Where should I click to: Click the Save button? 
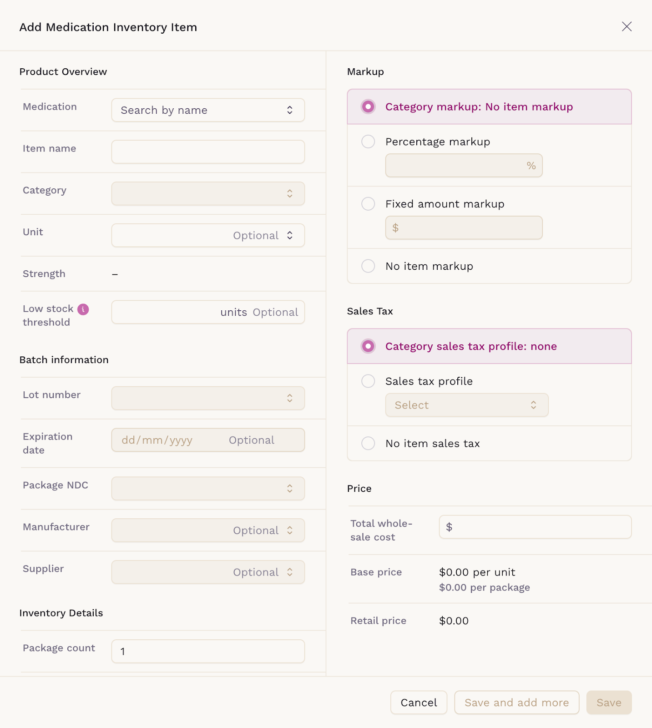[609, 703]
